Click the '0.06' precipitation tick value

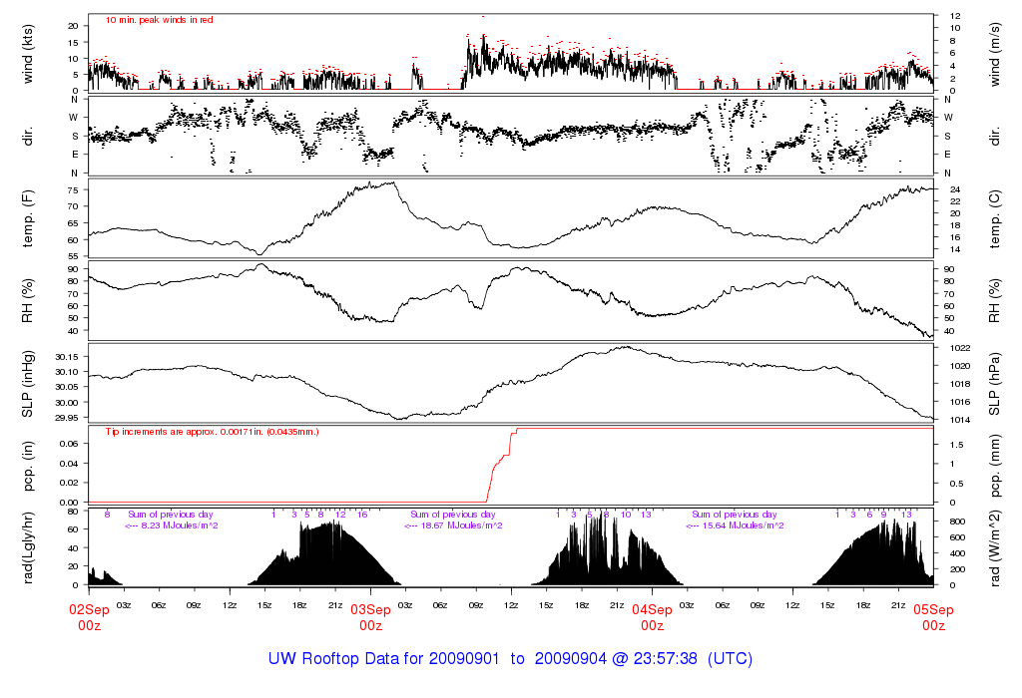(x=69, y=444)
